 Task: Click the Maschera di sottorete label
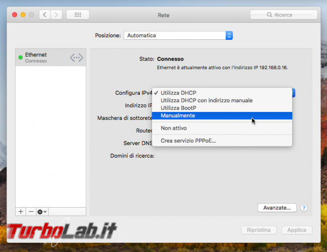click(x=125, y=118)
